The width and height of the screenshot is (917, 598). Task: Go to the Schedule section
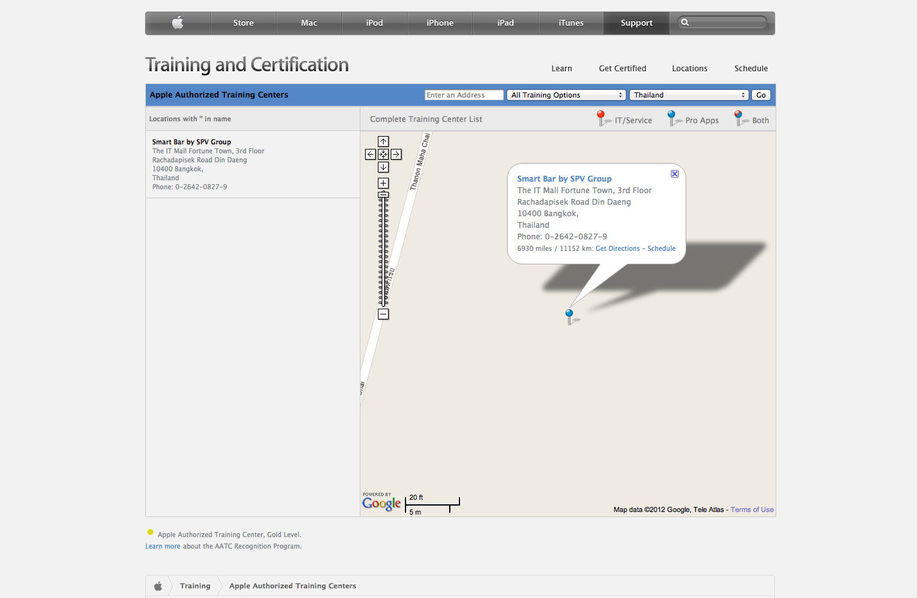(x=751, y=69)
